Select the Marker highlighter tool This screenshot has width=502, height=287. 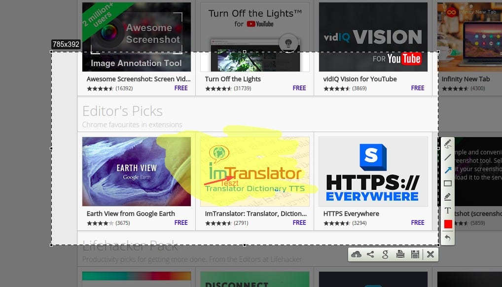(x=448, y=197)
